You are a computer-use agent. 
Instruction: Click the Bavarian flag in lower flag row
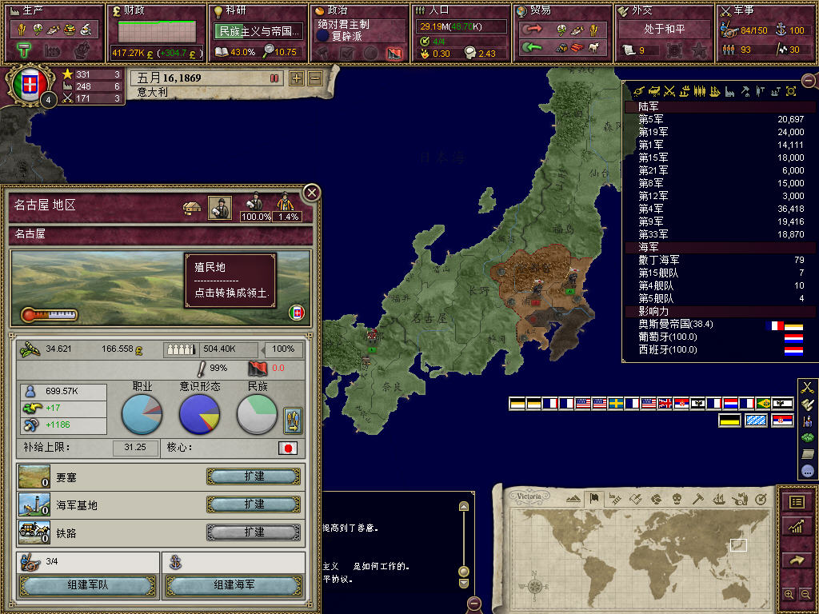756,421
